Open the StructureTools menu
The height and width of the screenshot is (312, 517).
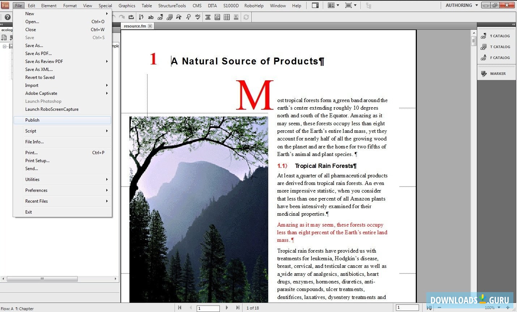(172, 5)
